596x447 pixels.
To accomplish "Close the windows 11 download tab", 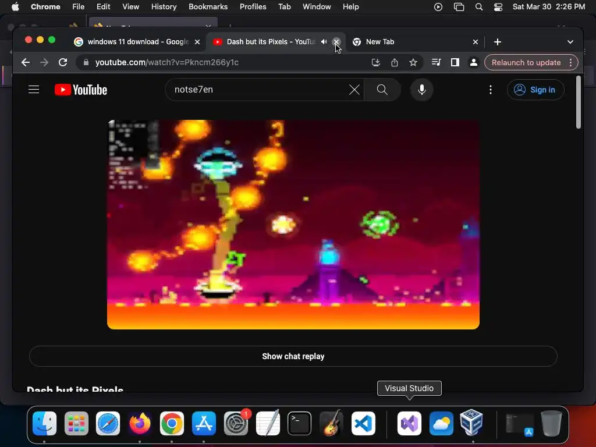I will tap(197, 42).
